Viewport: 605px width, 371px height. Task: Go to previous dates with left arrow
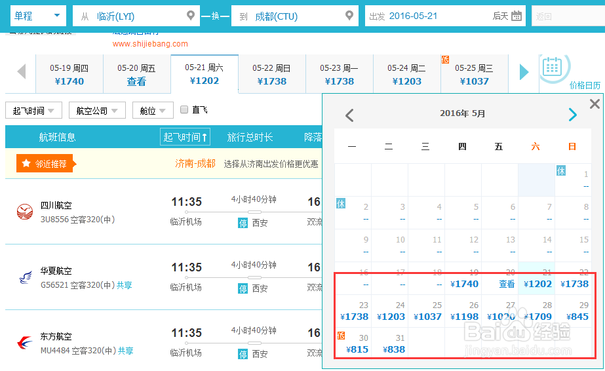pyautogui.click(x=22, y=71)
